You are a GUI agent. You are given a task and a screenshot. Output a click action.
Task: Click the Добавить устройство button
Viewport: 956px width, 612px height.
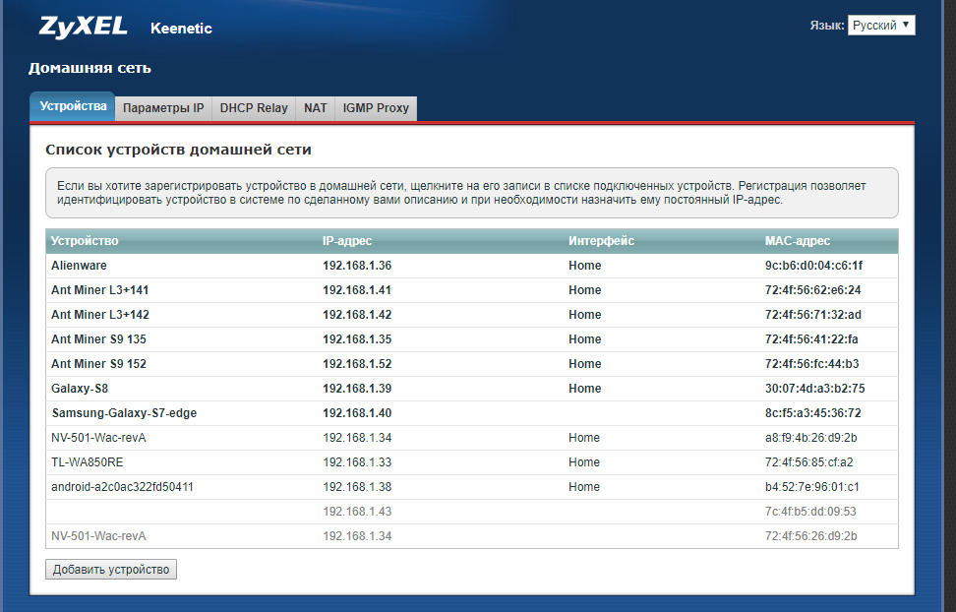coord(111,570)
